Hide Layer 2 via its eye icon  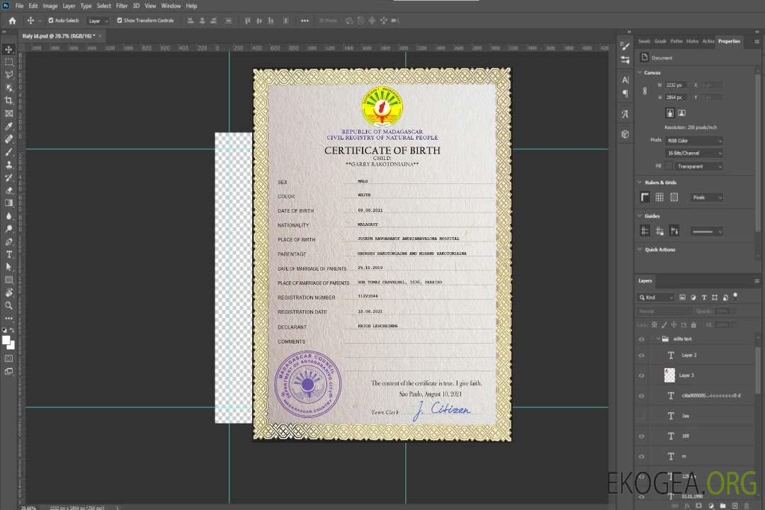coord(642,356)
